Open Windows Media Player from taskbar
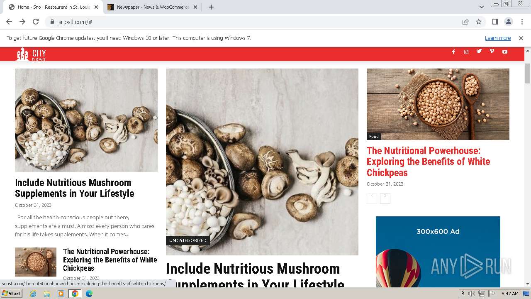 point(61,294)
